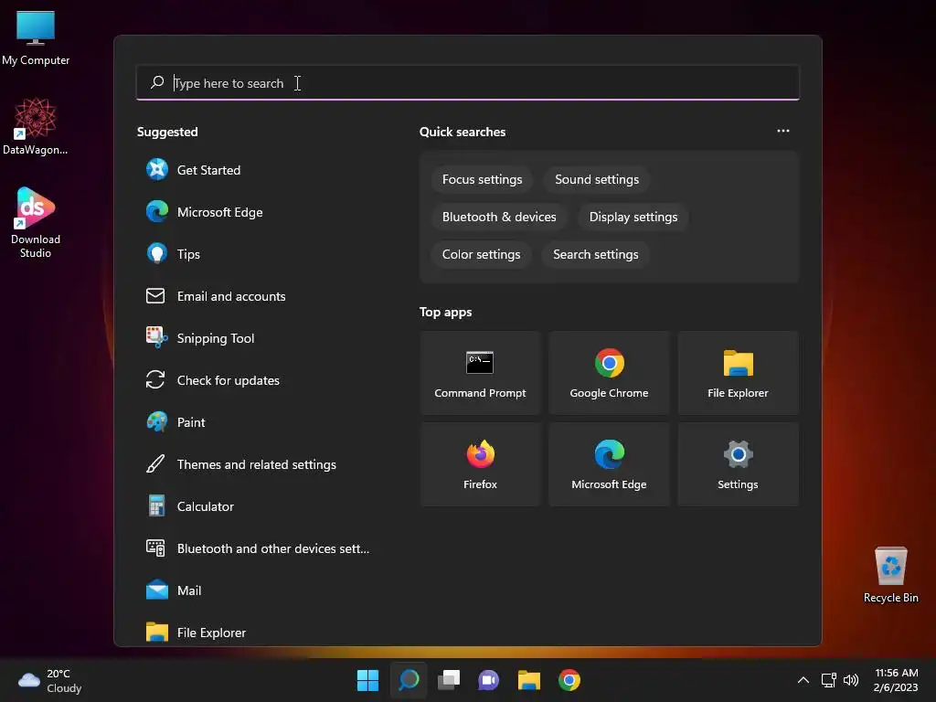This screenshot has height=702, width=936.
Task: Open File Explorer tile in Top apps
Action: [738, 373]
